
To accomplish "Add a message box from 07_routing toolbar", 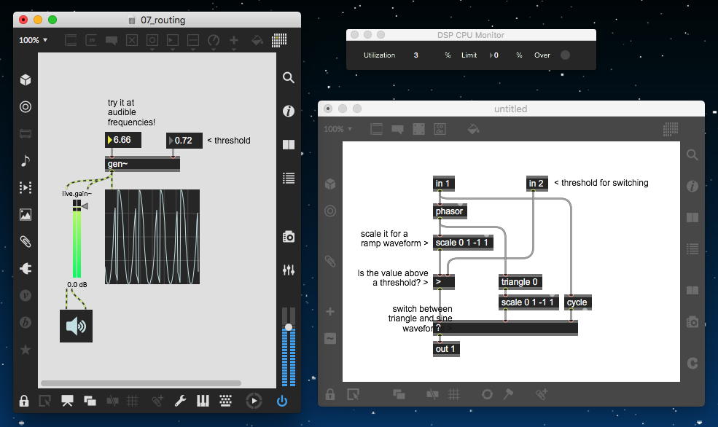I will [x=91, y=40].
